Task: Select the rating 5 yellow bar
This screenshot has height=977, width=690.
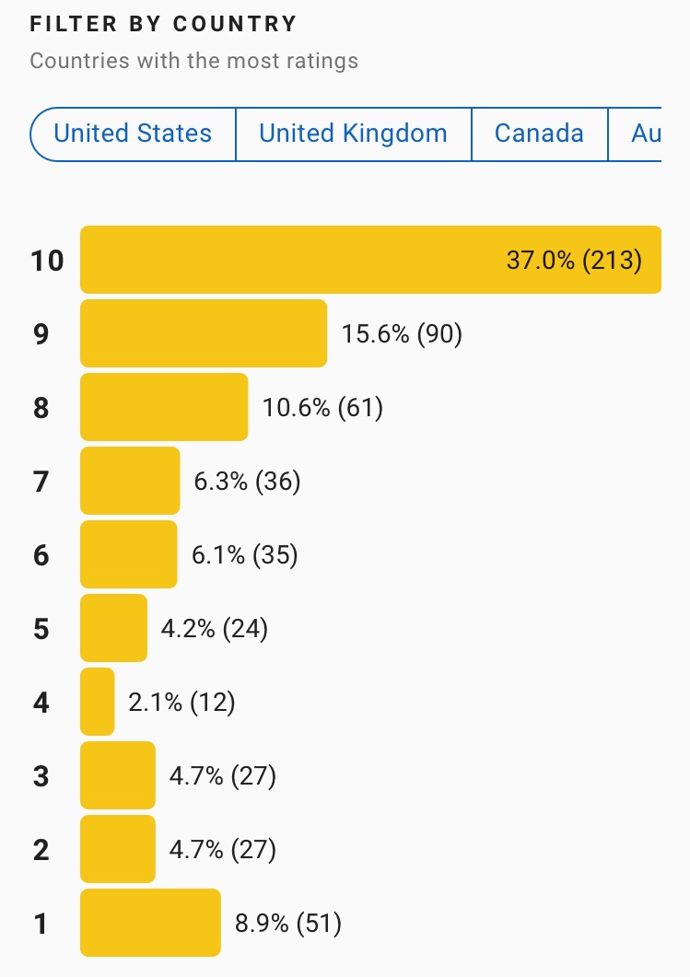Action: (x=113, y=628)
